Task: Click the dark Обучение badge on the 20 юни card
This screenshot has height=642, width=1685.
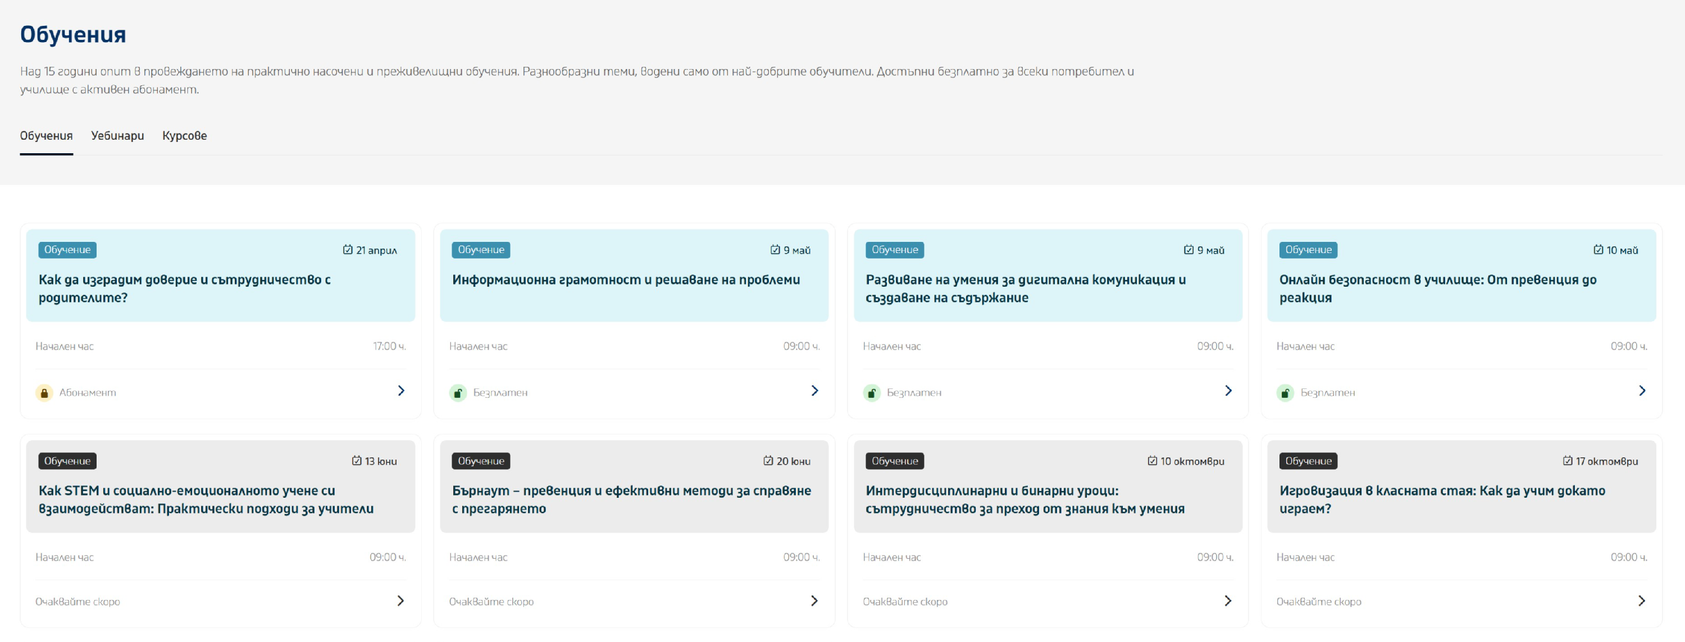Action: tap(481, 461)
